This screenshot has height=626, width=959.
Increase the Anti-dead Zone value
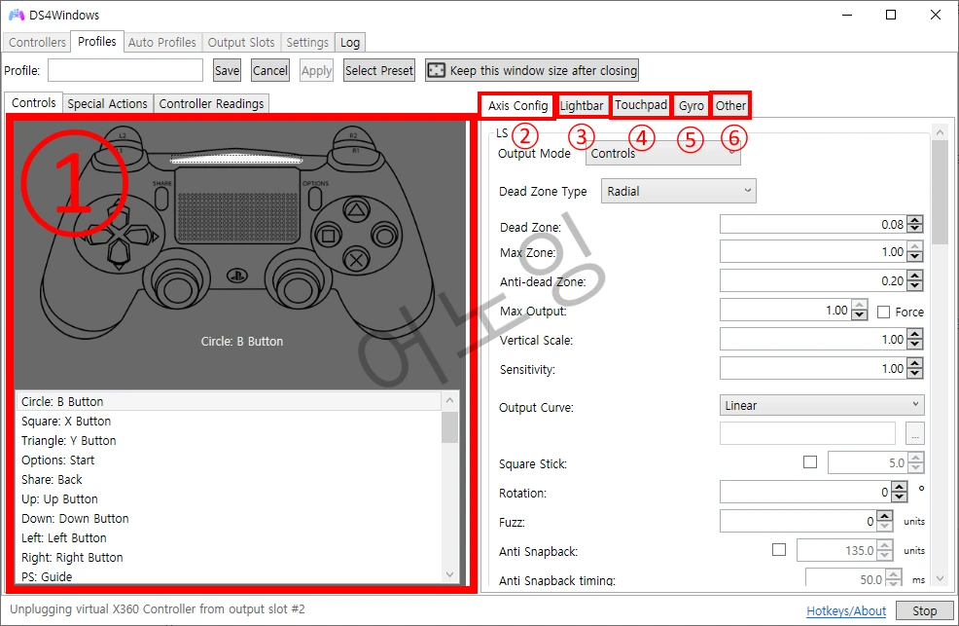tap(915, 276)
